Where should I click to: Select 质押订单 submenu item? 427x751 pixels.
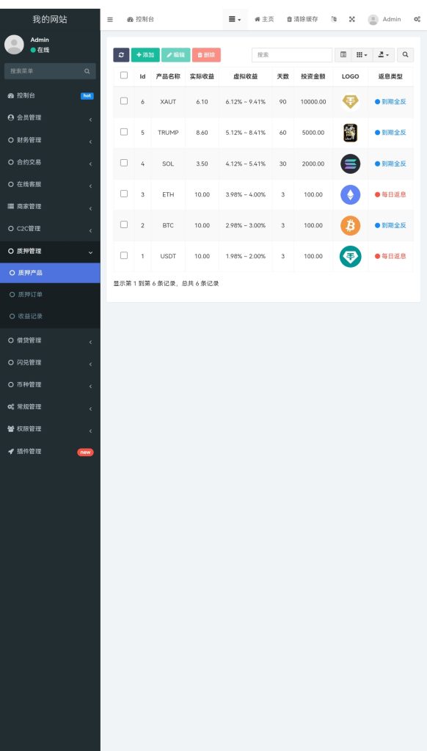pos(51,295)
